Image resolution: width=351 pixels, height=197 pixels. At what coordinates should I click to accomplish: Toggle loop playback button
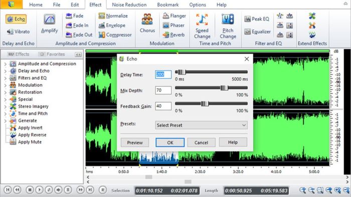49,190
